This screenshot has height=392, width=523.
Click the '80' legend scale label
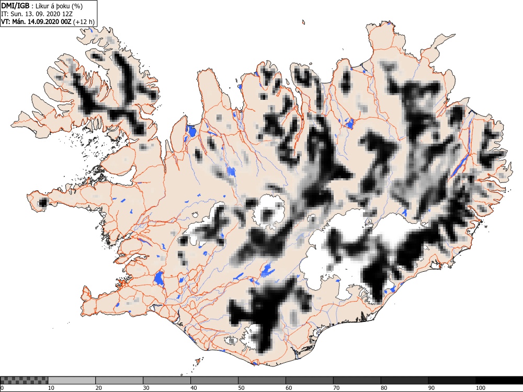pos(384,388)
